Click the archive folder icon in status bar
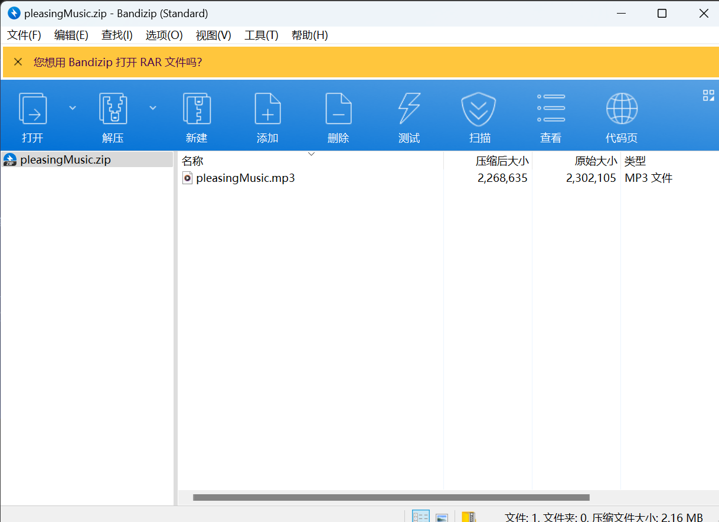 click(x=469, y=517)
